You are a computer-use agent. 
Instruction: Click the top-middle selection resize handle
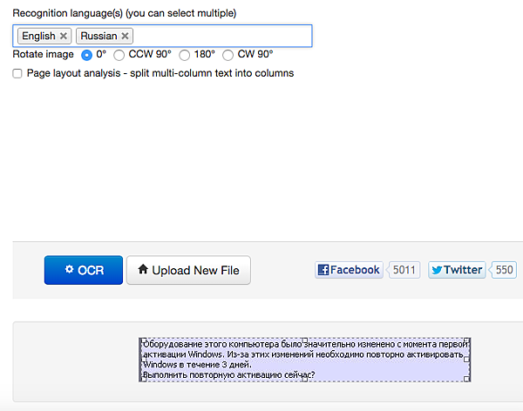(x=305, y=340)
